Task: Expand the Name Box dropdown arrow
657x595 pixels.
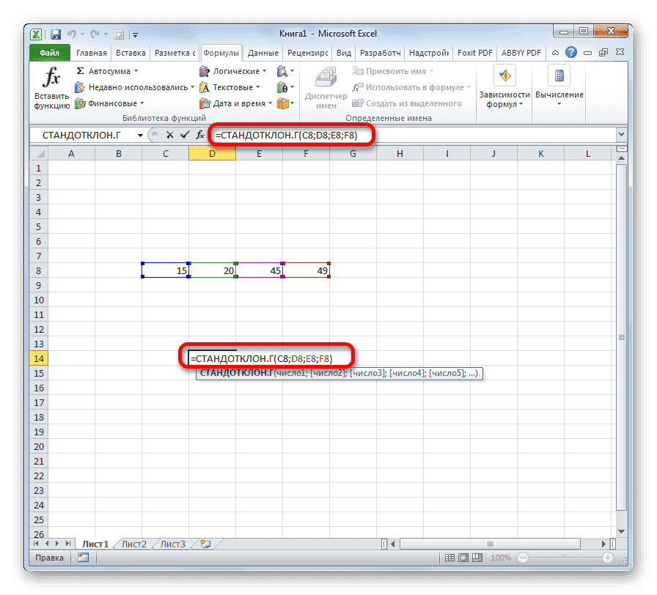Action: click(x=142, y=136)
